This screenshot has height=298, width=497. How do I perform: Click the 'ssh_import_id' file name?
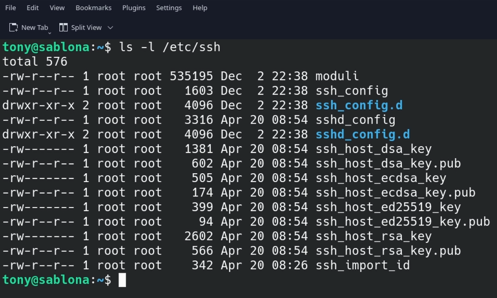pyautogui.click(x=363, y=265)
